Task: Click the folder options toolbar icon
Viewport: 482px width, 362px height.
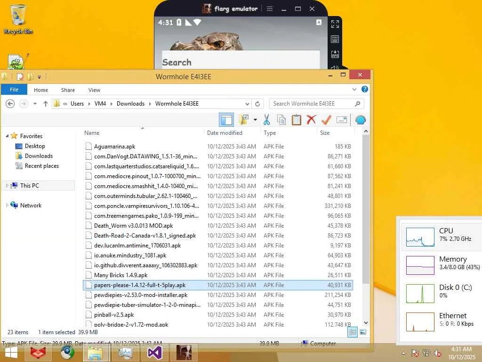Action: (x=244, y=120)
